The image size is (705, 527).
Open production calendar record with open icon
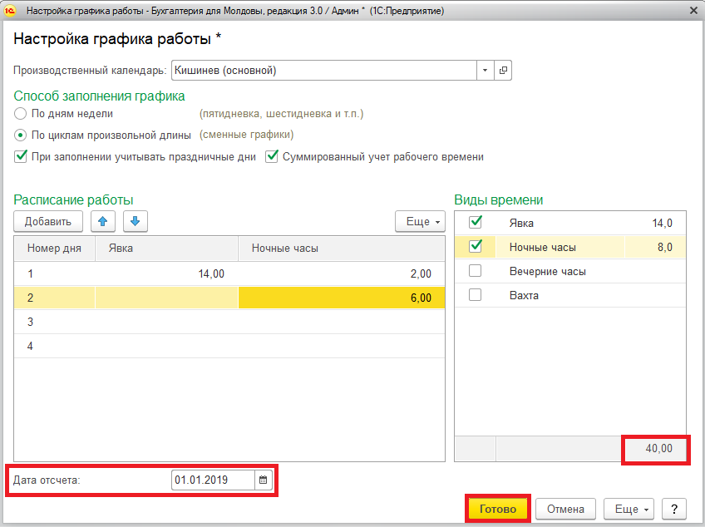(x=502, y=71)
